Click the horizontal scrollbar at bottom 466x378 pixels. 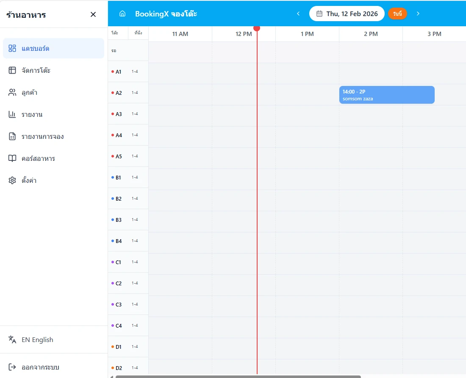238,376
